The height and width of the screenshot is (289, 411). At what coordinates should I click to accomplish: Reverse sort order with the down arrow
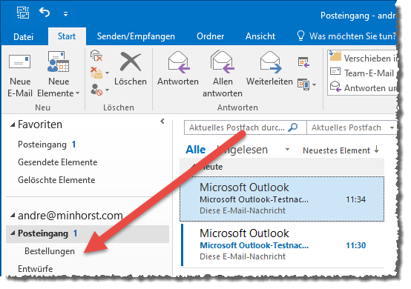377,150
